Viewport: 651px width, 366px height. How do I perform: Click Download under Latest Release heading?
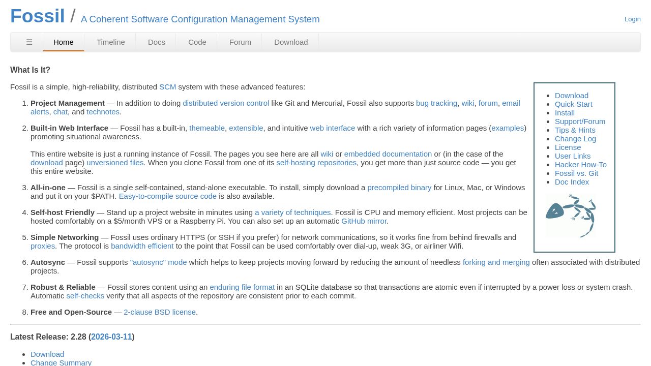(47, 354)
